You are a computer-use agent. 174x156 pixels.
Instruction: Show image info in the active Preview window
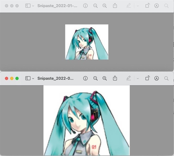85,78
